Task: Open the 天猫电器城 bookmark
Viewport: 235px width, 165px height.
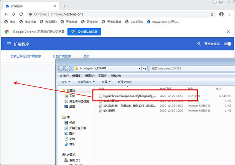Action: [112, 22]
